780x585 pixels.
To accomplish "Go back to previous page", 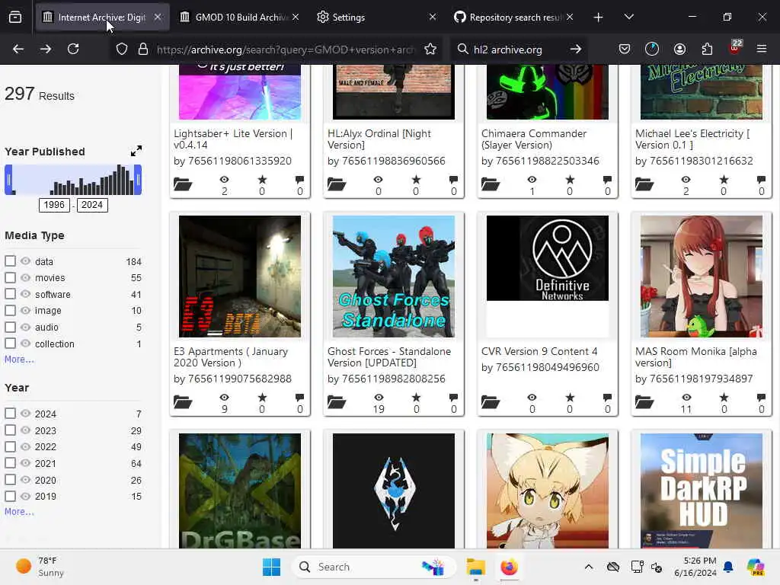I will 18,49.
